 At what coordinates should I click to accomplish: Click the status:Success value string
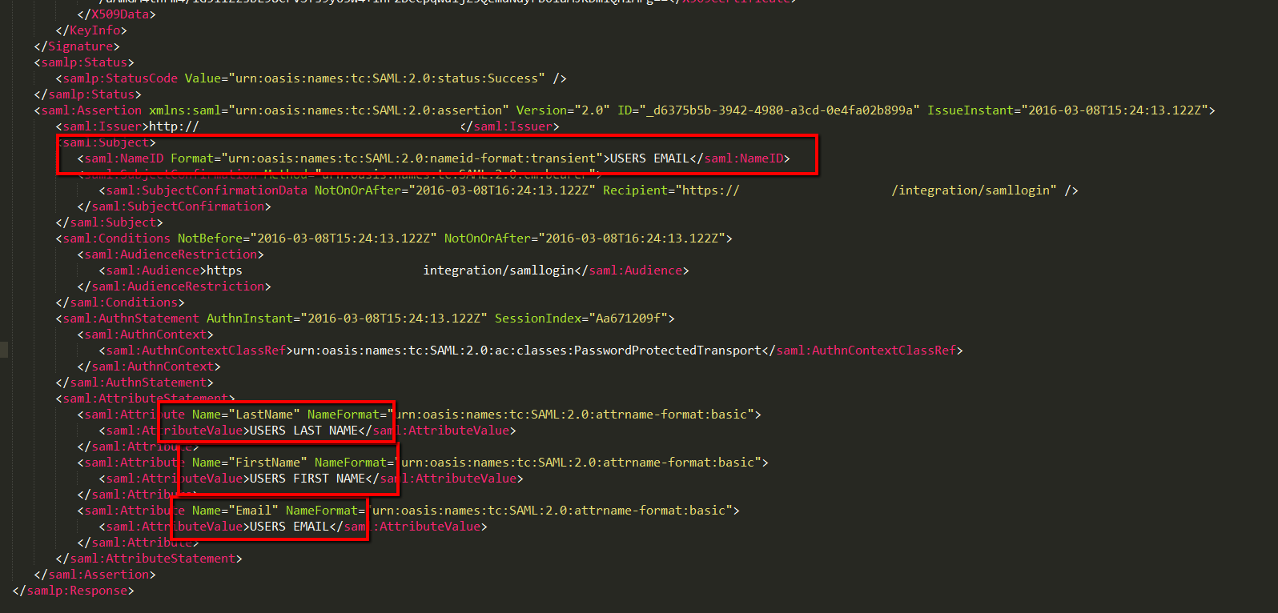386,78
